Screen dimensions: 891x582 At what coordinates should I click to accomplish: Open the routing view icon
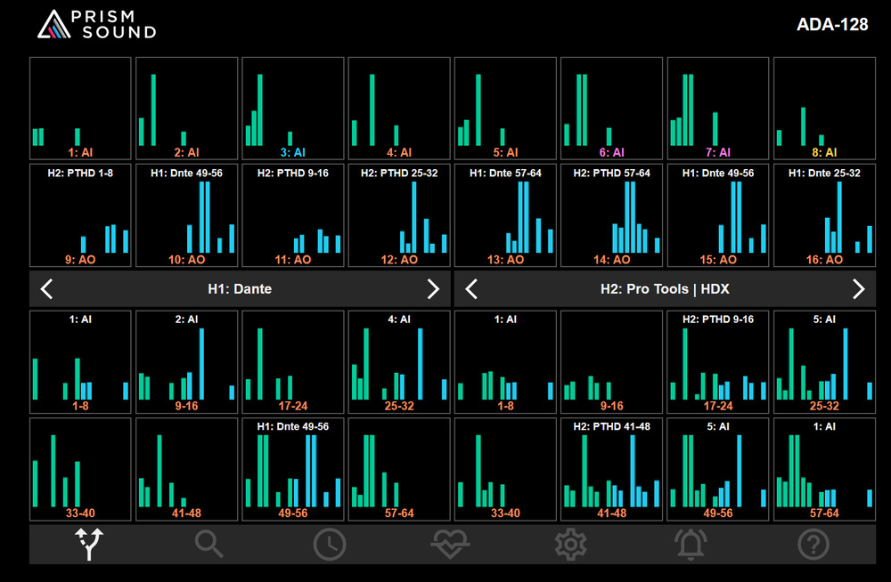pyautogui.click(x=90, y=544)
